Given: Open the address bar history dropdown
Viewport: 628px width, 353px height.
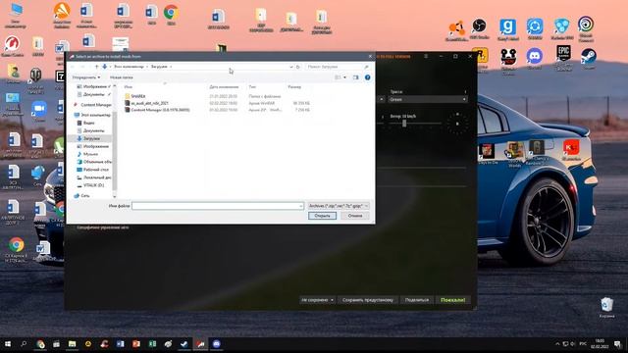Looking at the screenshot, I should (x=291, y=67).
